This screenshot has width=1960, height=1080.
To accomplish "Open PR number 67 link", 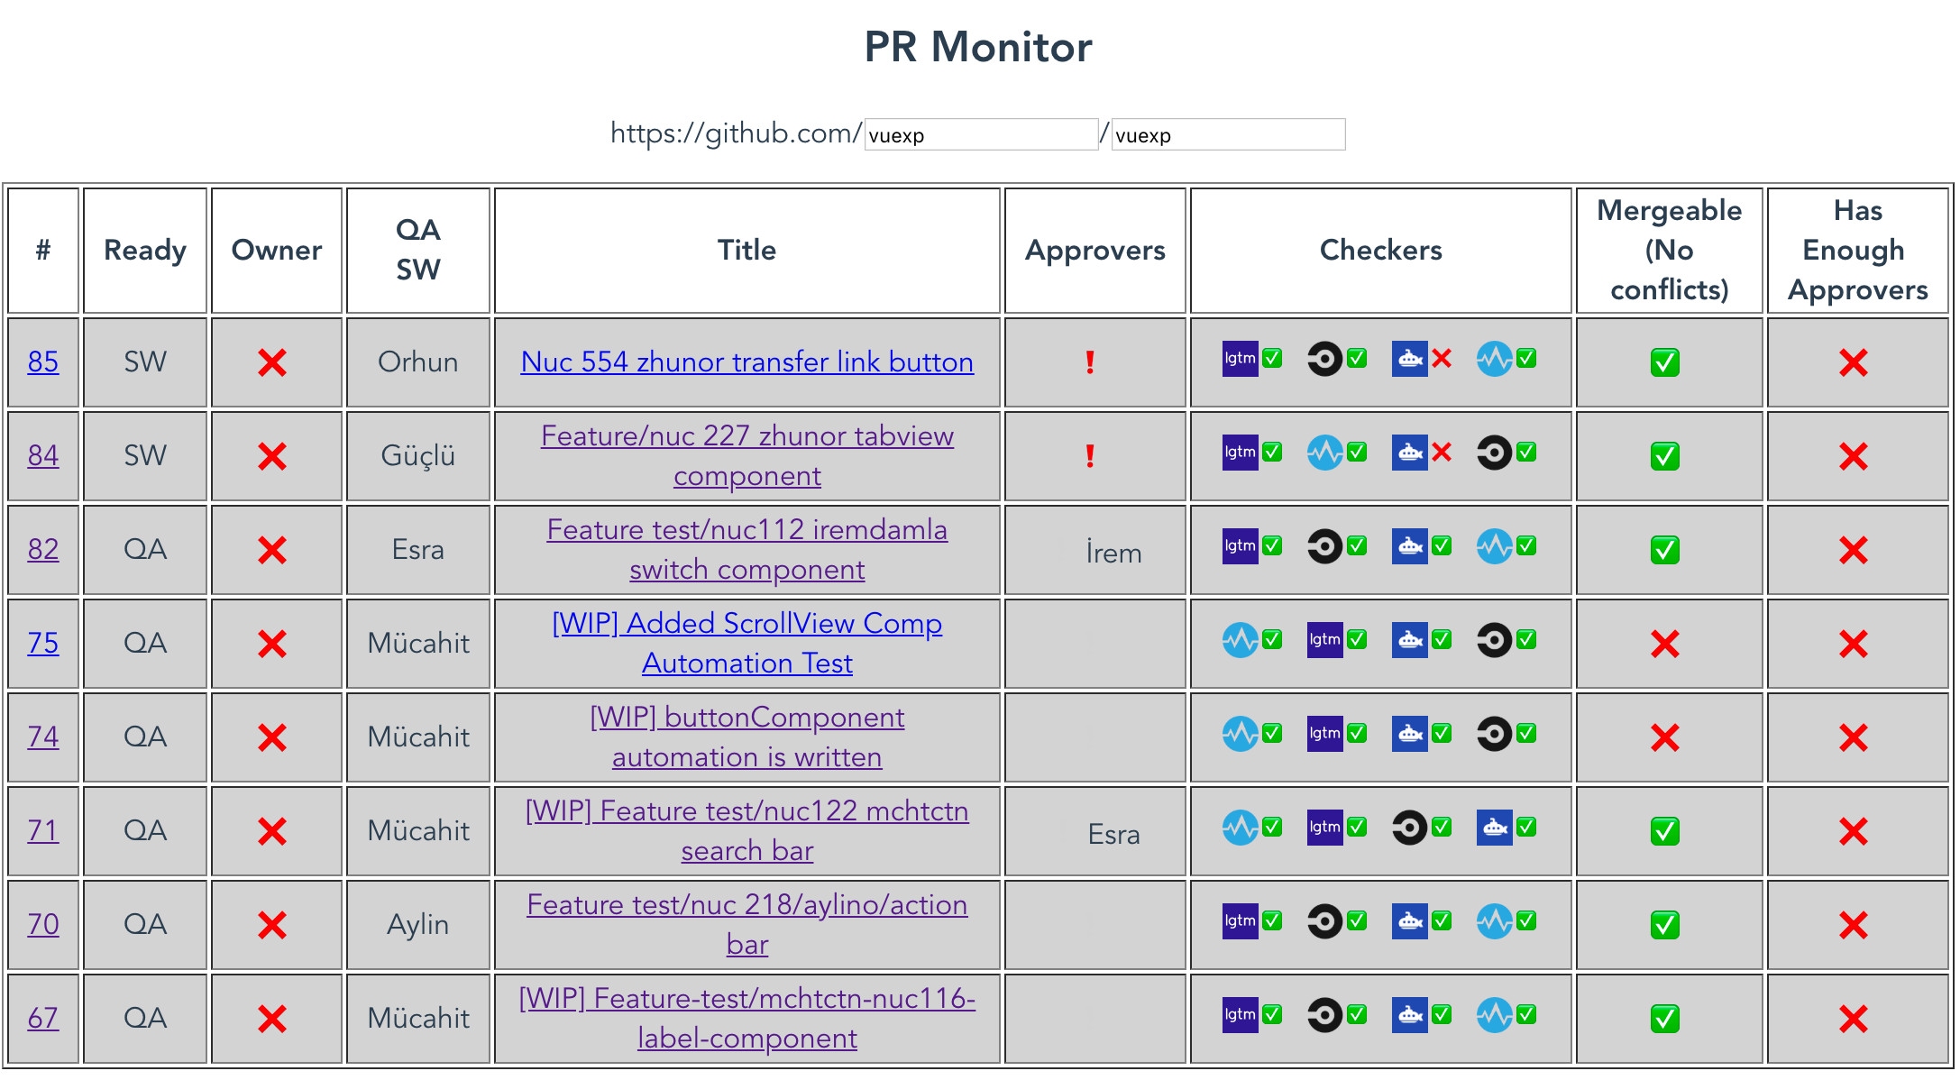I will 43,1019.
